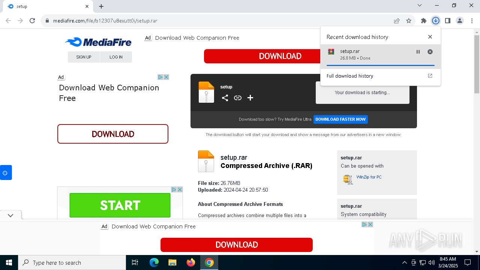Viewport: 480px width, 270px height.
Task: Open Full download history link
Action: (x=380, y=76)
